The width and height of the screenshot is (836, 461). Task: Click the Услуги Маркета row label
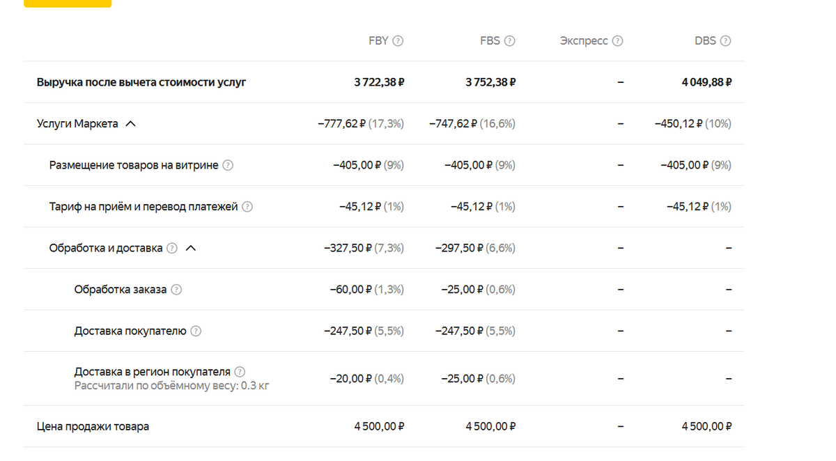(x=77, y=124)
